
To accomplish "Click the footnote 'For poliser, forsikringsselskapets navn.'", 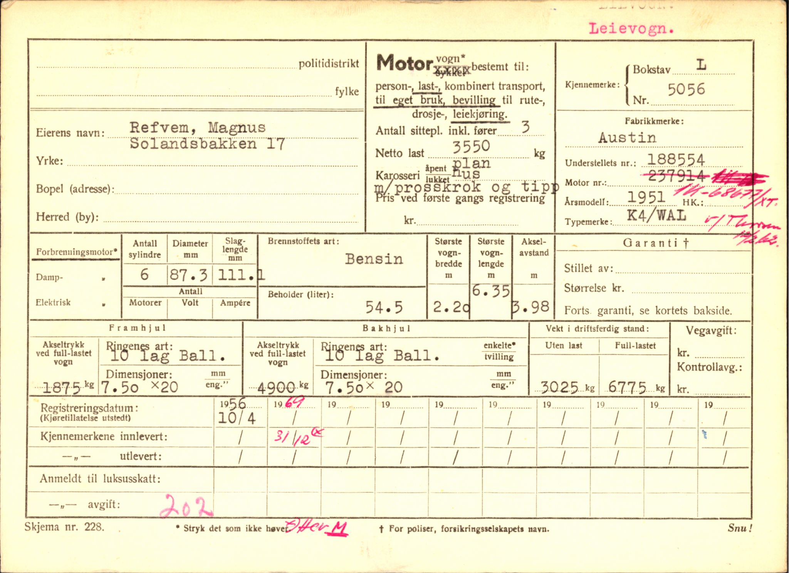I will 469,529.
